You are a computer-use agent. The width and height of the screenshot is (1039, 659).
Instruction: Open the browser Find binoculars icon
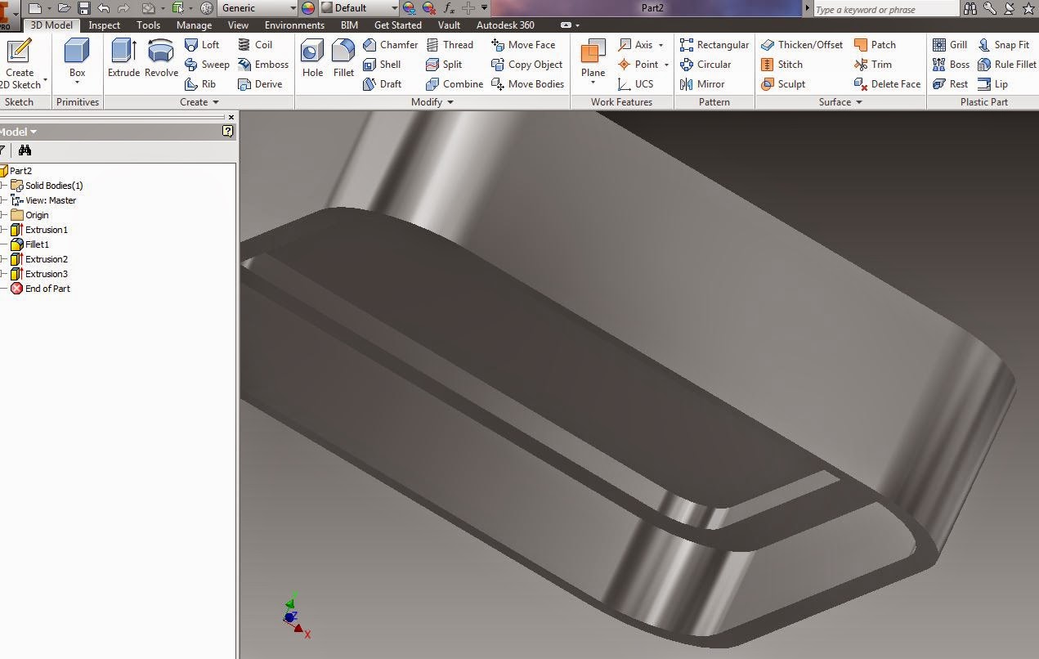pyautogui.click(x=25, y=150)
